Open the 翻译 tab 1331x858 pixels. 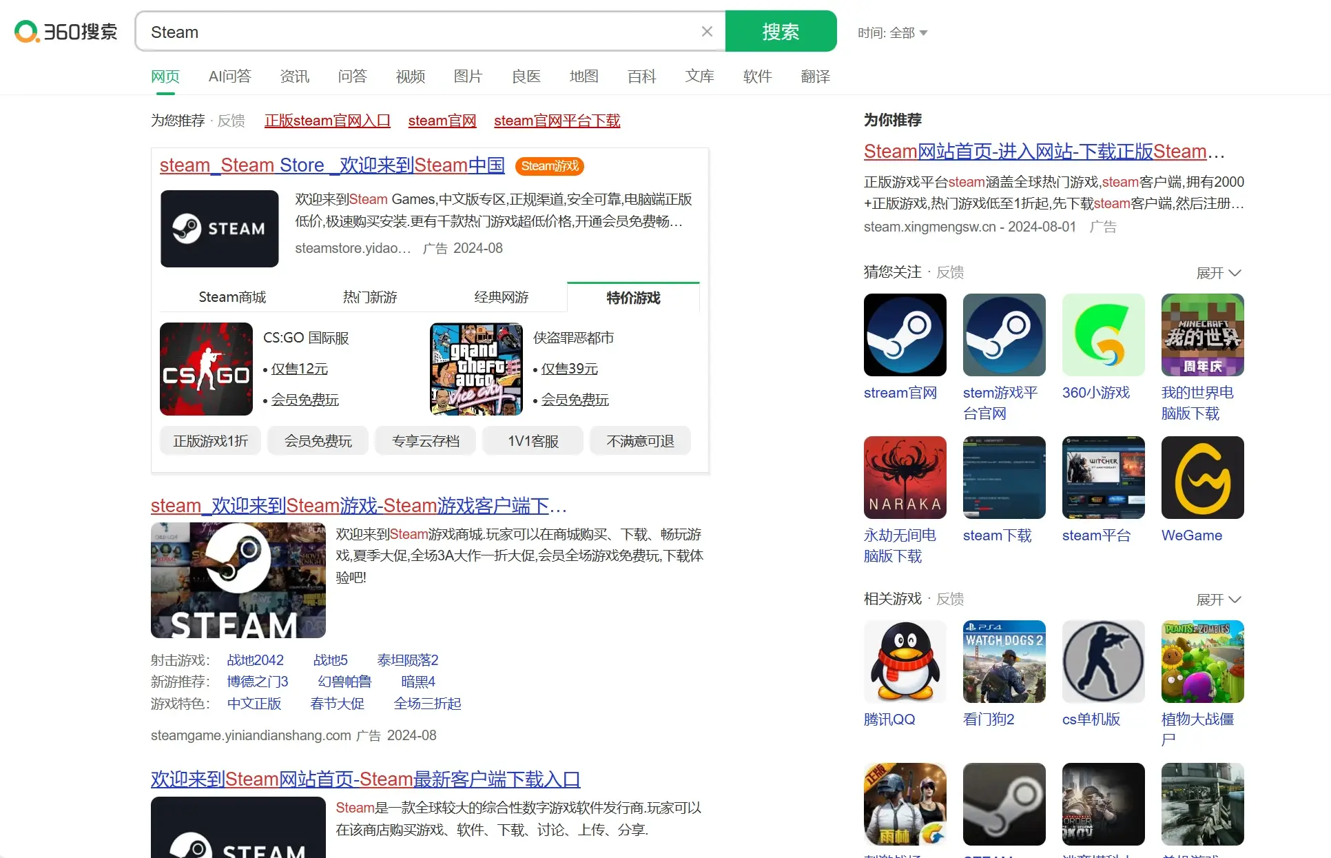816,76
